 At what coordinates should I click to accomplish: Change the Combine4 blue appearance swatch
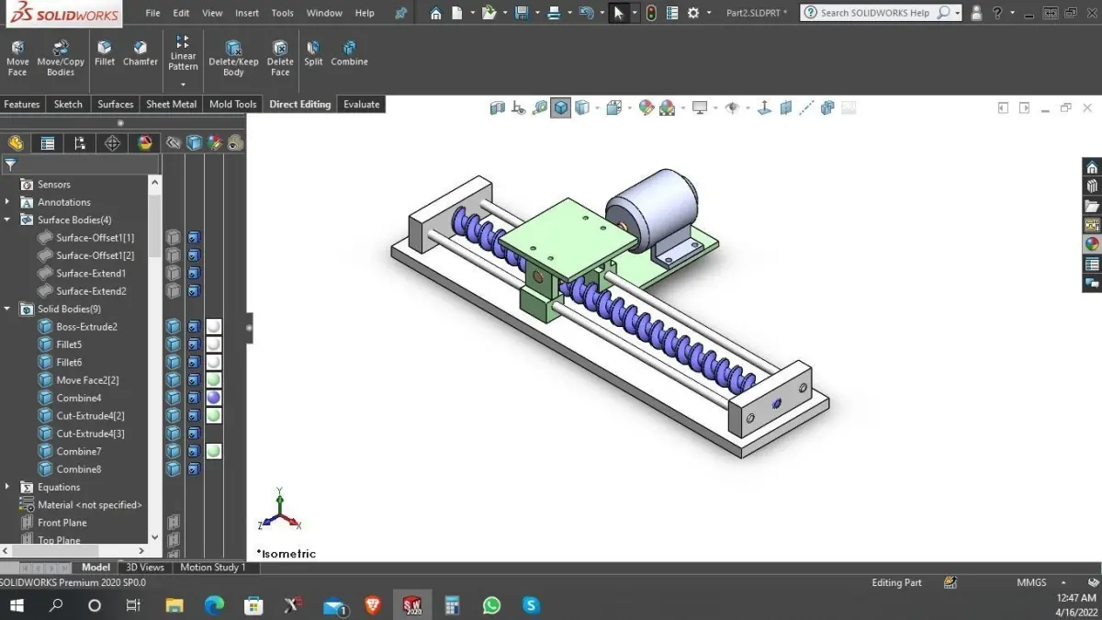(x=214, y=398)
